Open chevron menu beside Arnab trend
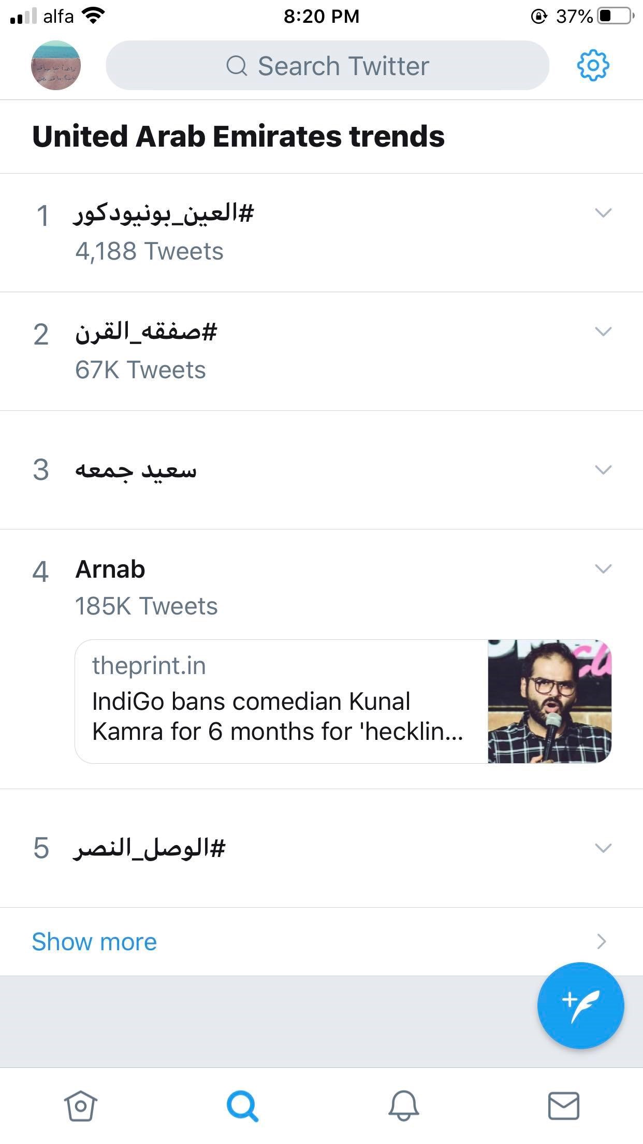643x1144 pixels. click(603, 569)
